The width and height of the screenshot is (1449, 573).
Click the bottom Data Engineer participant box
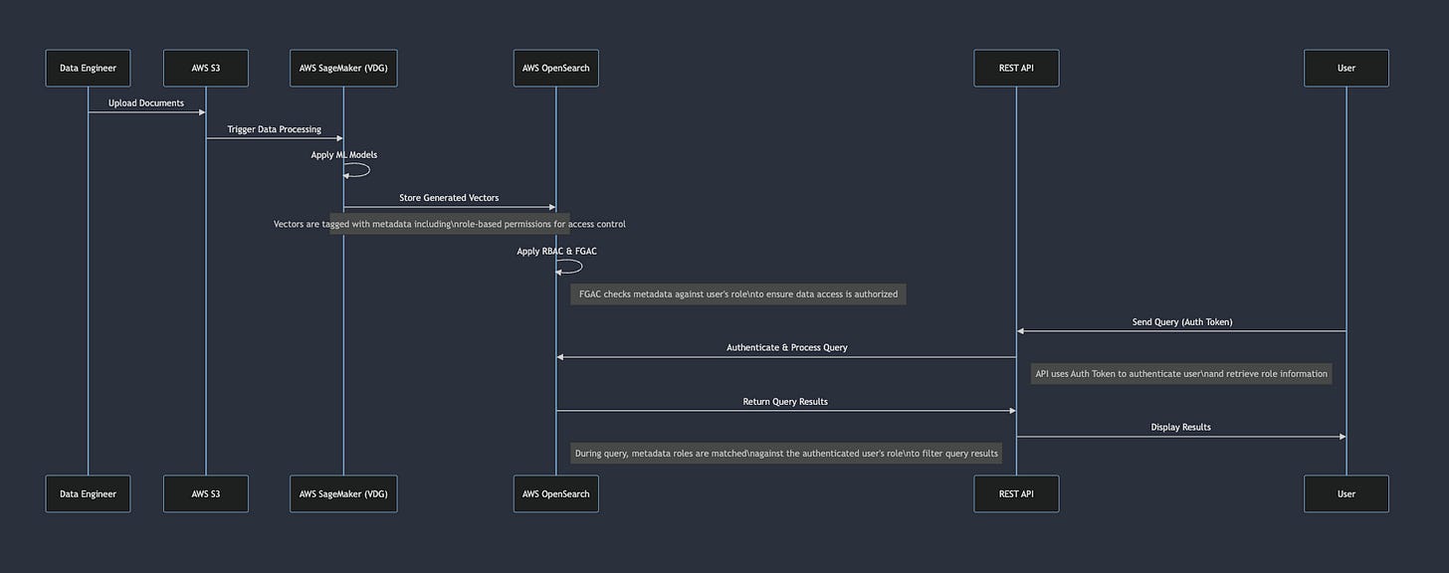tap(88, 493)
